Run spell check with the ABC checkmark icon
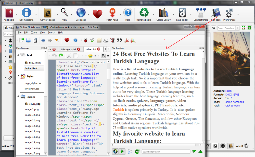 [92, 40]
